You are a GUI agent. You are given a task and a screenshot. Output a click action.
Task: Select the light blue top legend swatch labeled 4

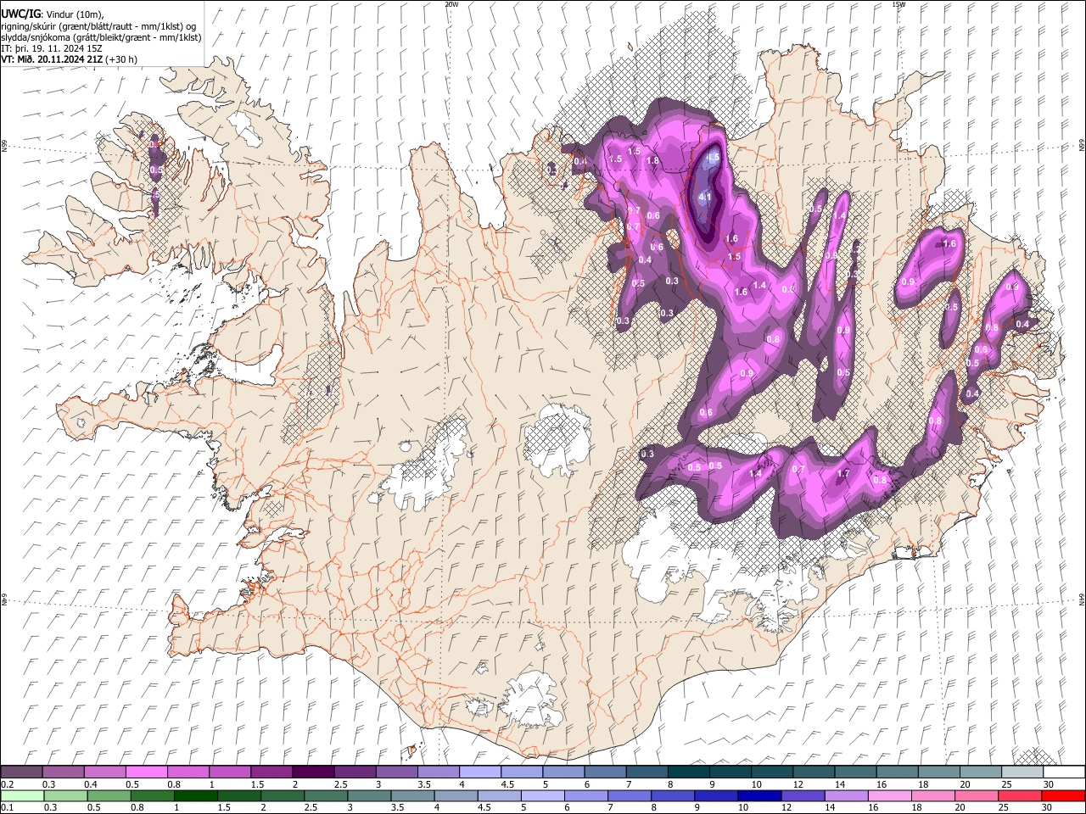[x=480, y=772]
